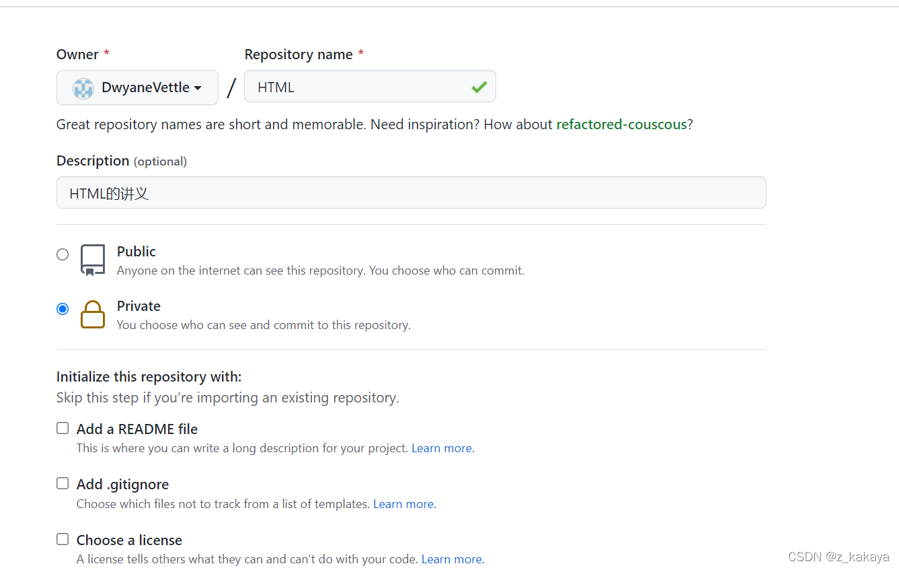Screen dimensions: 899x570
Task: Click the Description field with HTML的讲义
Action: [411, 192]
